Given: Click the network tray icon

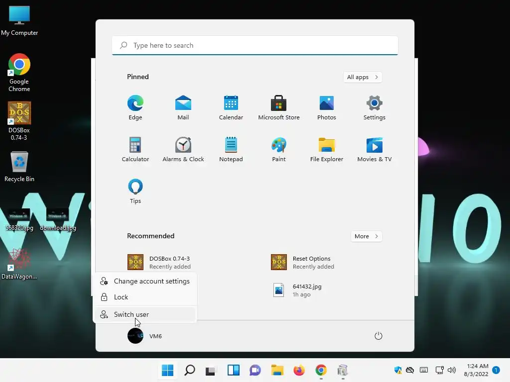Looking at the screenshot, I should [439, 370].
